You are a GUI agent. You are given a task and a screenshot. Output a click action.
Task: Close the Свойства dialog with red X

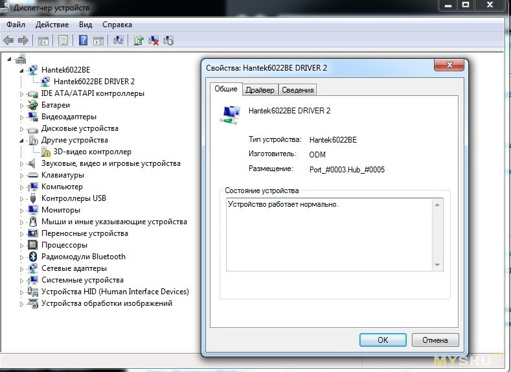(x=449, y=65)
